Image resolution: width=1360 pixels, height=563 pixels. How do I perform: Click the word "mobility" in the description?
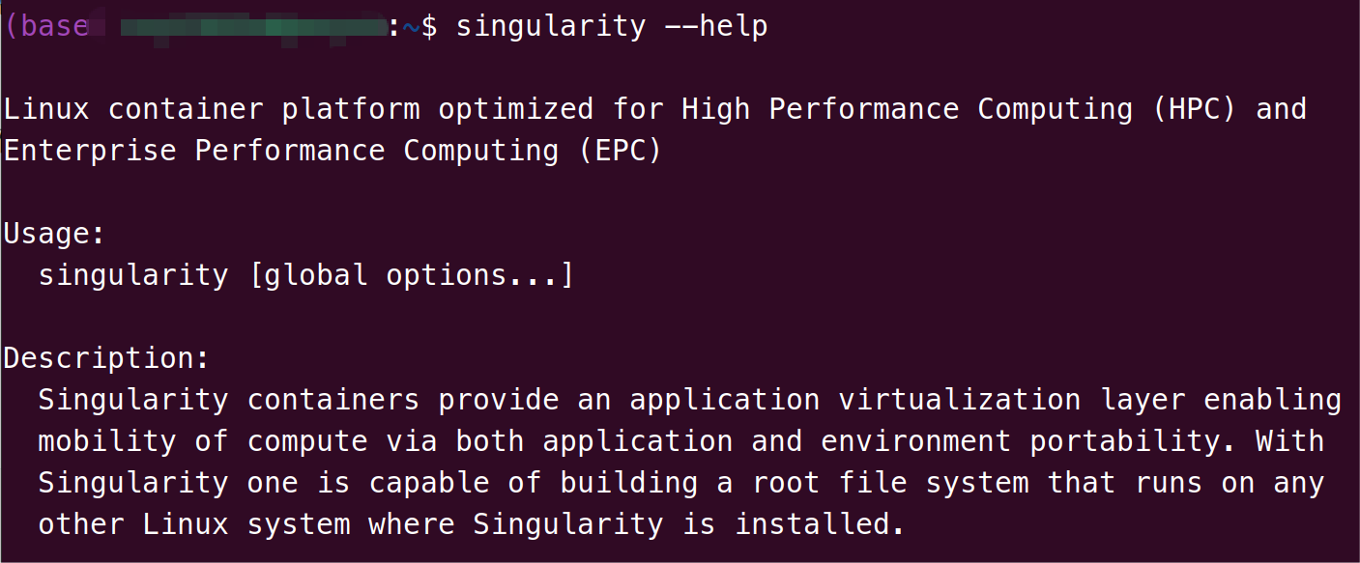(x=107, y=441)
